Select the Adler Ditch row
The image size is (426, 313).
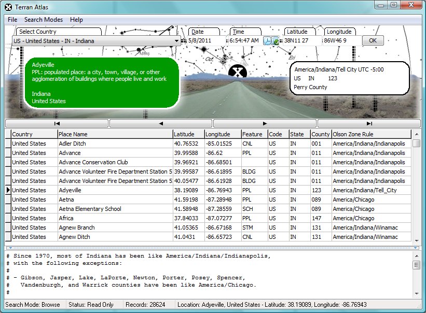[x=211, y=144]
